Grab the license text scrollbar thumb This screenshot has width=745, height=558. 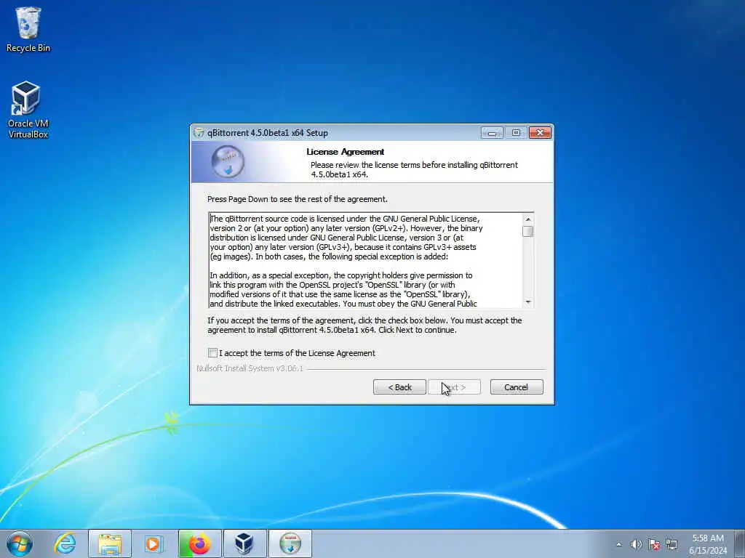(x=528, y=231)
